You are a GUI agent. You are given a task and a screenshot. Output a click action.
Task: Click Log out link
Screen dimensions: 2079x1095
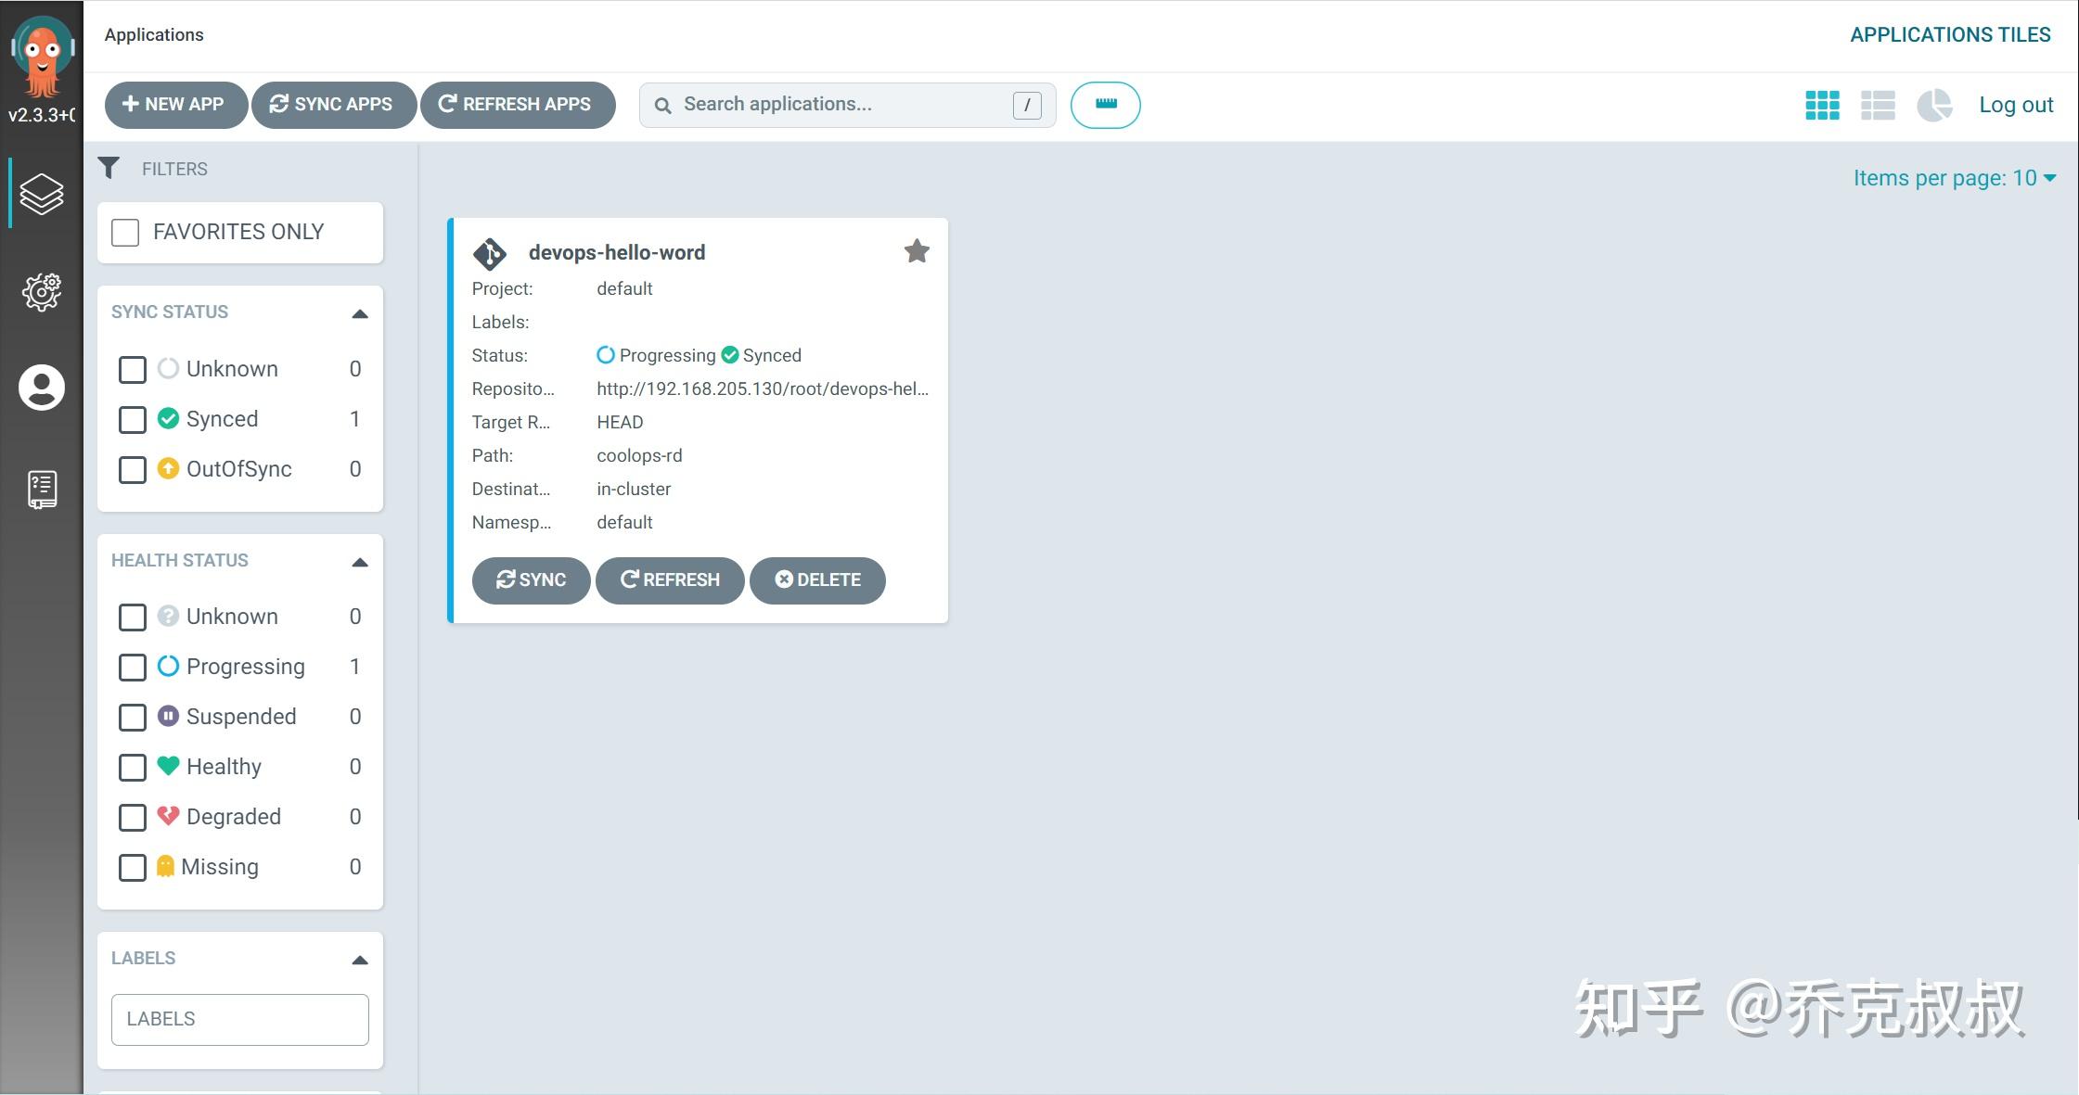click(x=2016, y=105)
